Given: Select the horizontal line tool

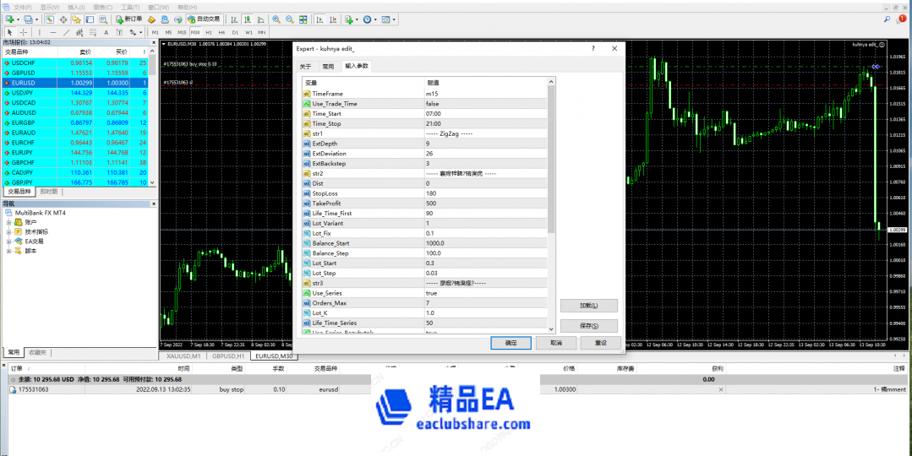Looking at the screenshot, I should 53,33.
